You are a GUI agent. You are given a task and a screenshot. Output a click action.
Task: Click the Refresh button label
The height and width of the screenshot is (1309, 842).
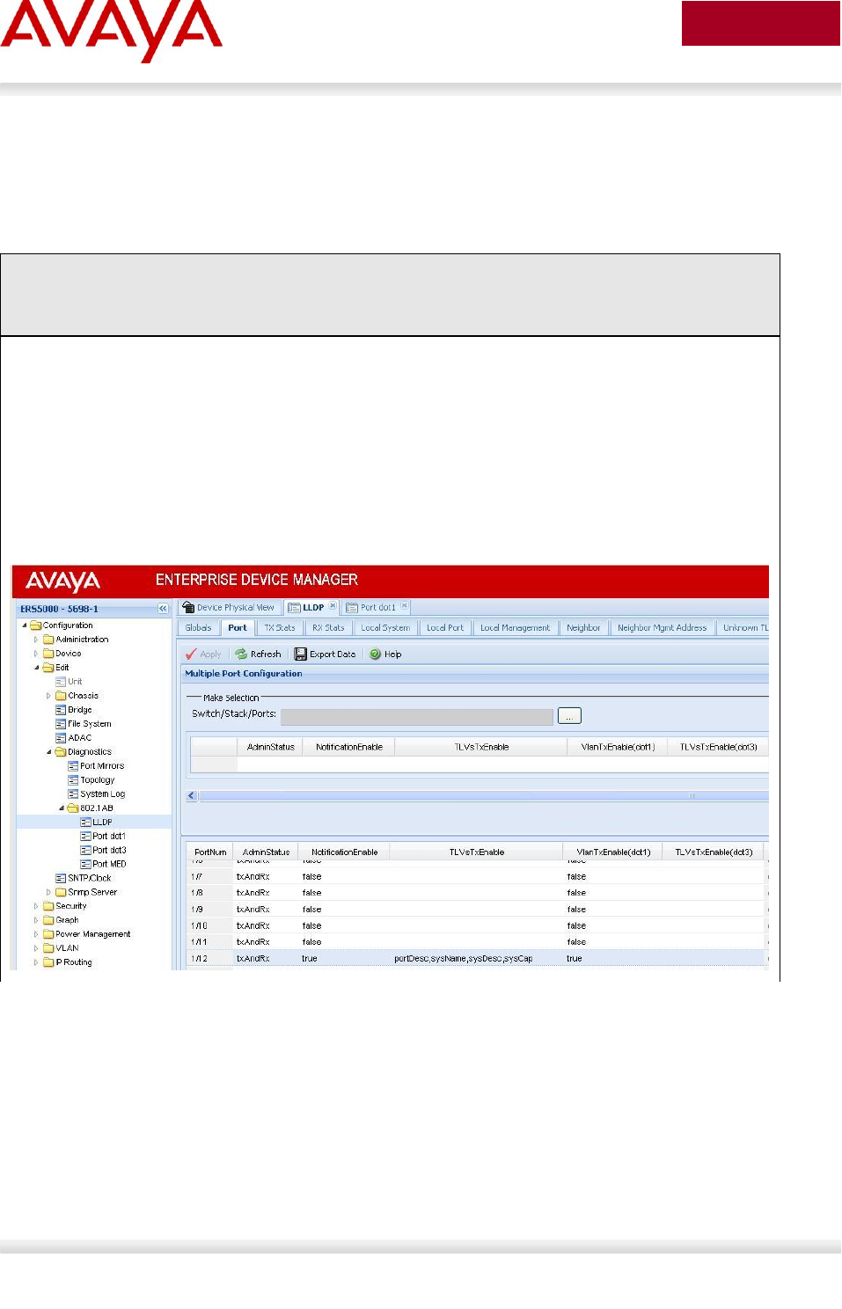pos(266,654)
